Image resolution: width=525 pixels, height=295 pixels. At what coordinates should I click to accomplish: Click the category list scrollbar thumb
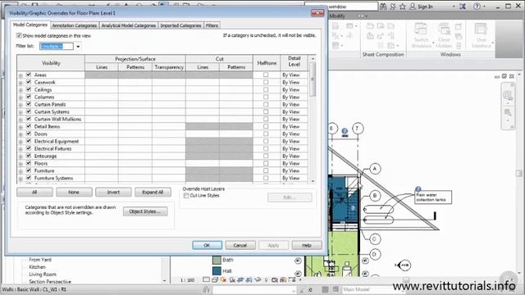click(313, 79)
